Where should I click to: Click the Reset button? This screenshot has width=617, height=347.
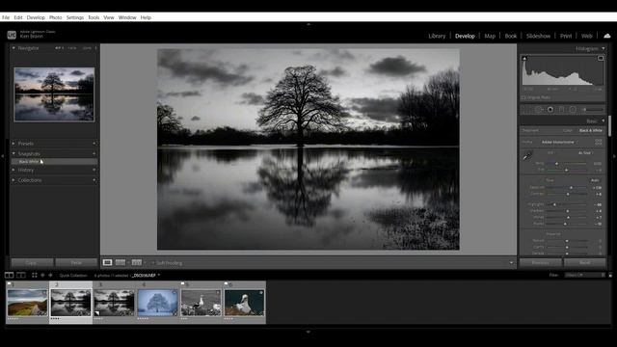coord(585,262)
